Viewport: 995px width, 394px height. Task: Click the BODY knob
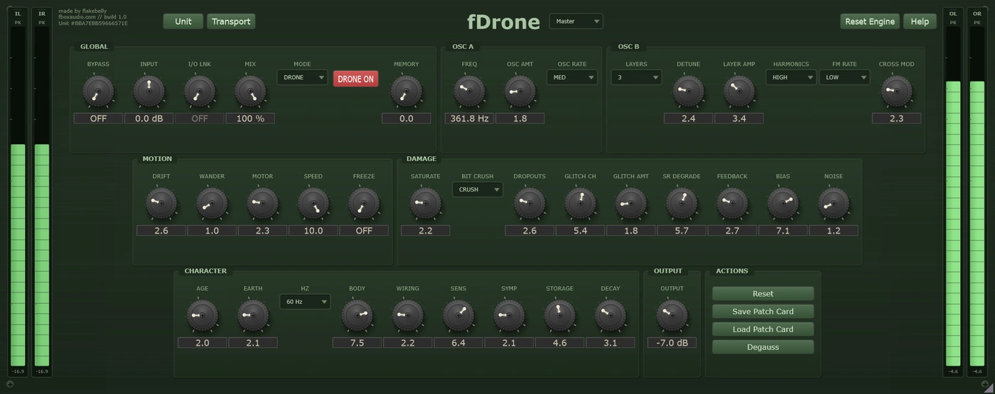pos(357,316)
